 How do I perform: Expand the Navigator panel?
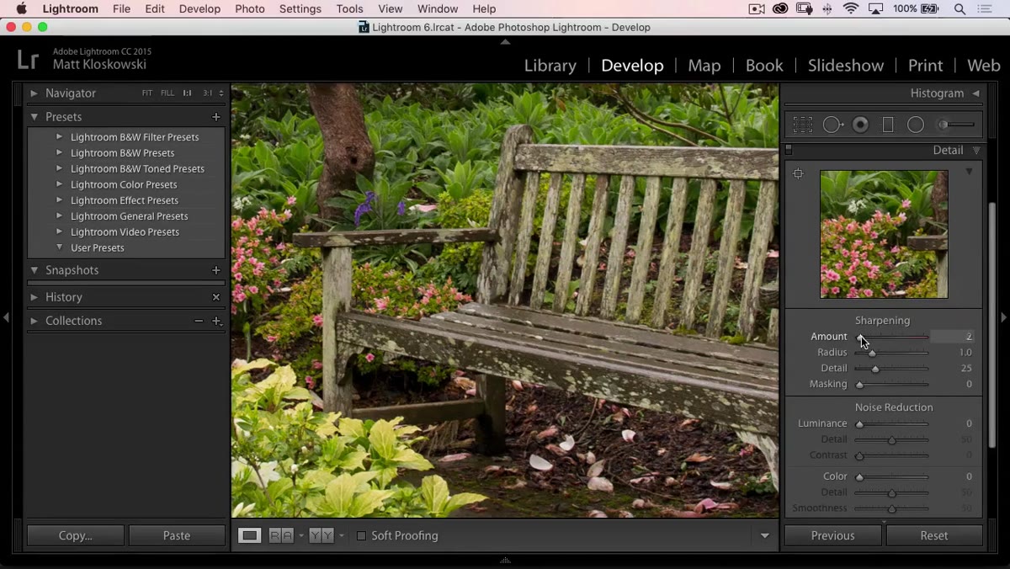click(x=34, y=93)
